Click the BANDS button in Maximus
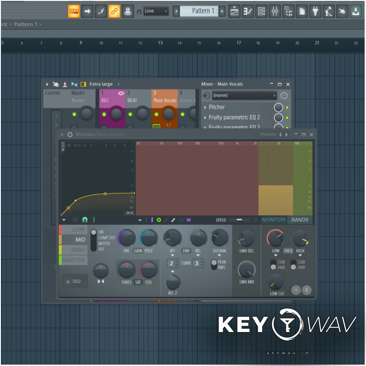Viewport: 366px width, 366px height. pyautogui.click(x=300, y=220)
